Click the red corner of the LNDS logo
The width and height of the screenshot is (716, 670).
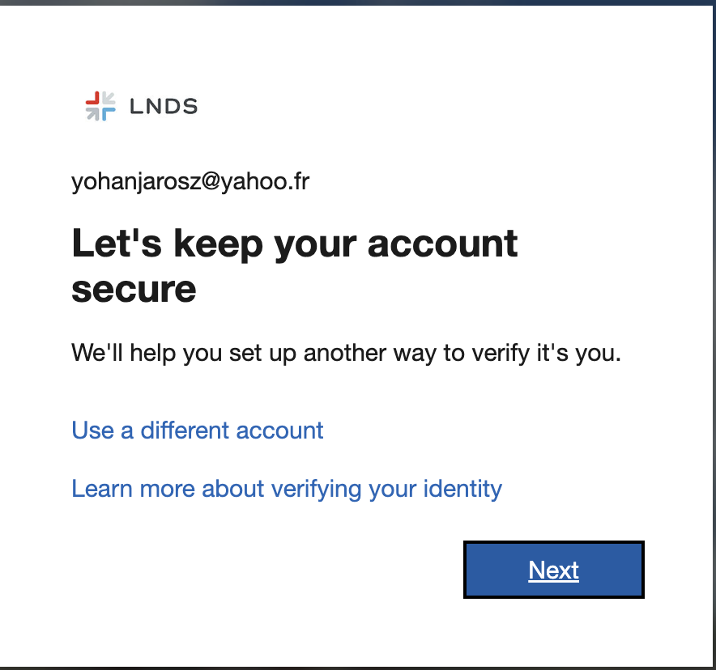93,99
